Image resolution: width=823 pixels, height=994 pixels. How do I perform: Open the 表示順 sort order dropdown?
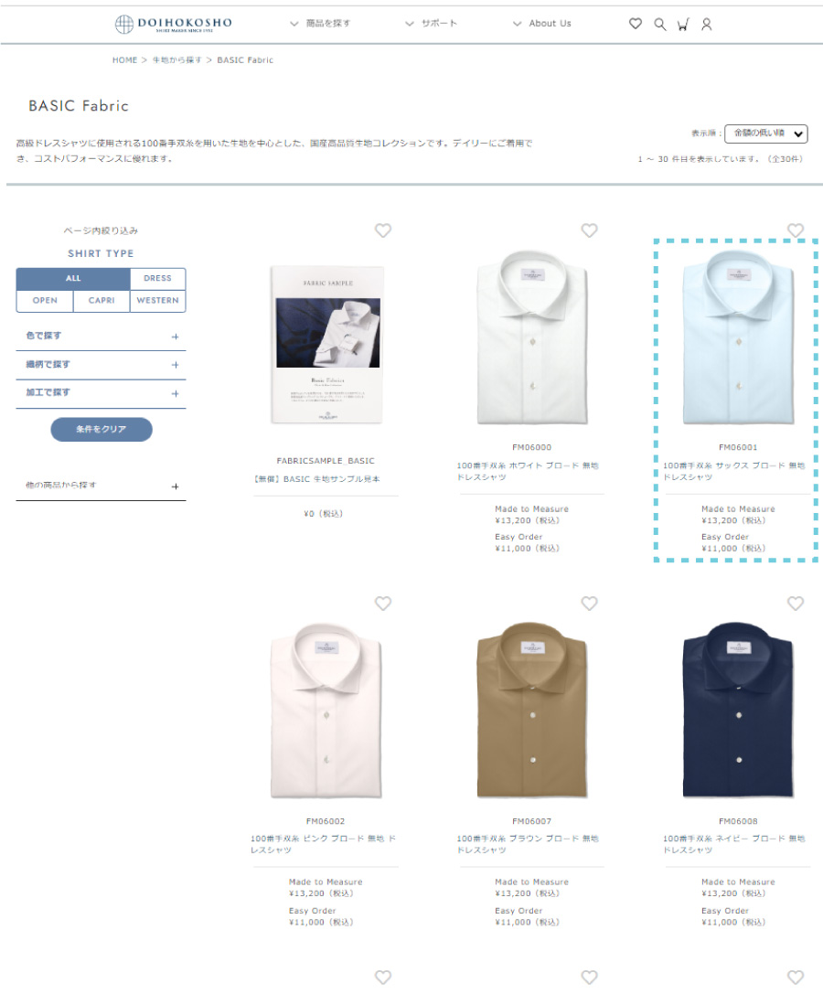click(766, 134)
